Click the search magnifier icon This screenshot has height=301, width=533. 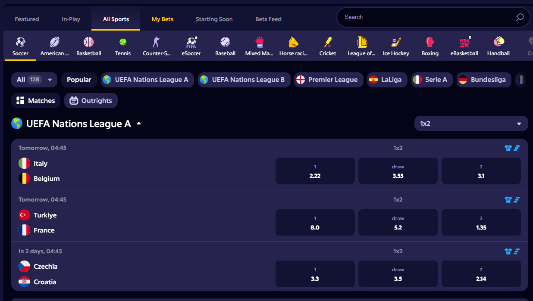click(x=520, y=17)
